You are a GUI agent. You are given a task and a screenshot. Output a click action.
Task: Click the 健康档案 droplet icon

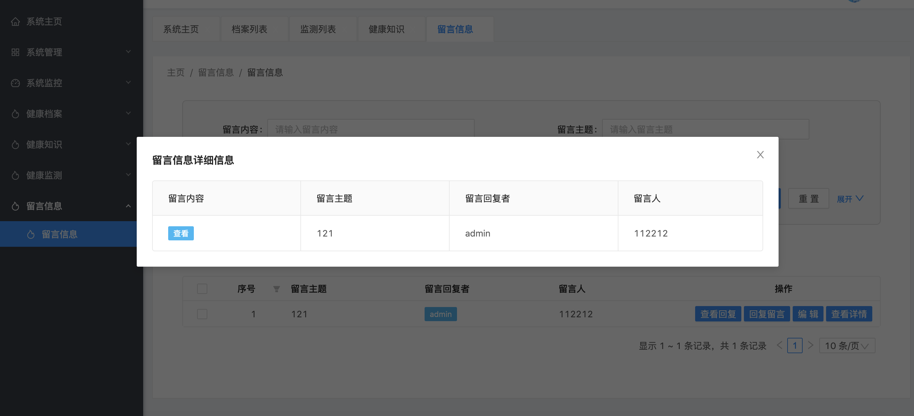(16, 114)
